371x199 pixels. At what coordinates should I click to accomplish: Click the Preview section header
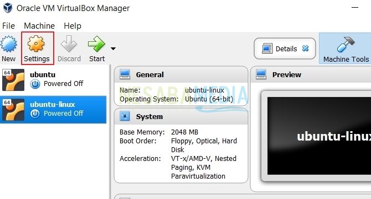point(311,74)
